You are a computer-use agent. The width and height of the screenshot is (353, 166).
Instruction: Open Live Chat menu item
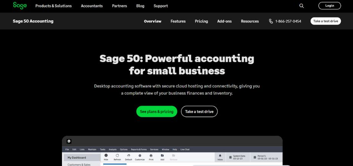(185, 149)
